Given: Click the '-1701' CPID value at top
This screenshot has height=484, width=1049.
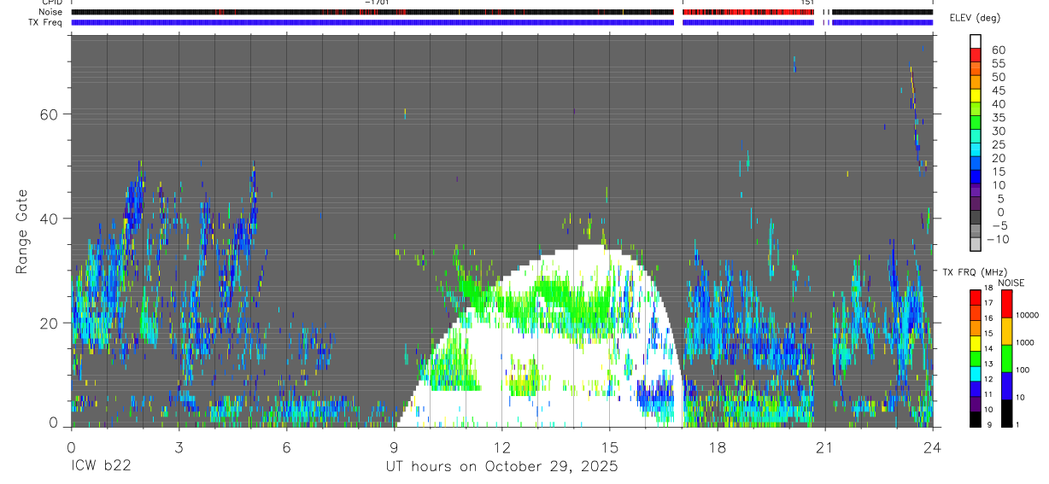Looking at the screenshot, I should coord(377,3).
